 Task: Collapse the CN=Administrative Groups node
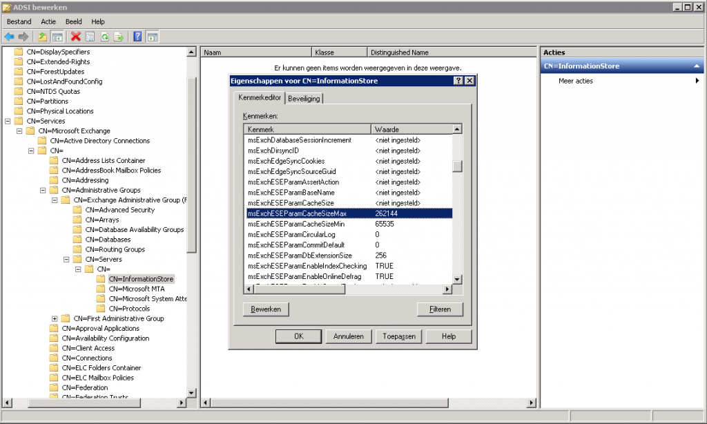pos(43,191)
